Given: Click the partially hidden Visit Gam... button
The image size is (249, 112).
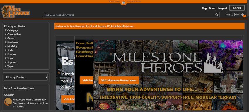Looking at the screenshot, I should (86, 80).
